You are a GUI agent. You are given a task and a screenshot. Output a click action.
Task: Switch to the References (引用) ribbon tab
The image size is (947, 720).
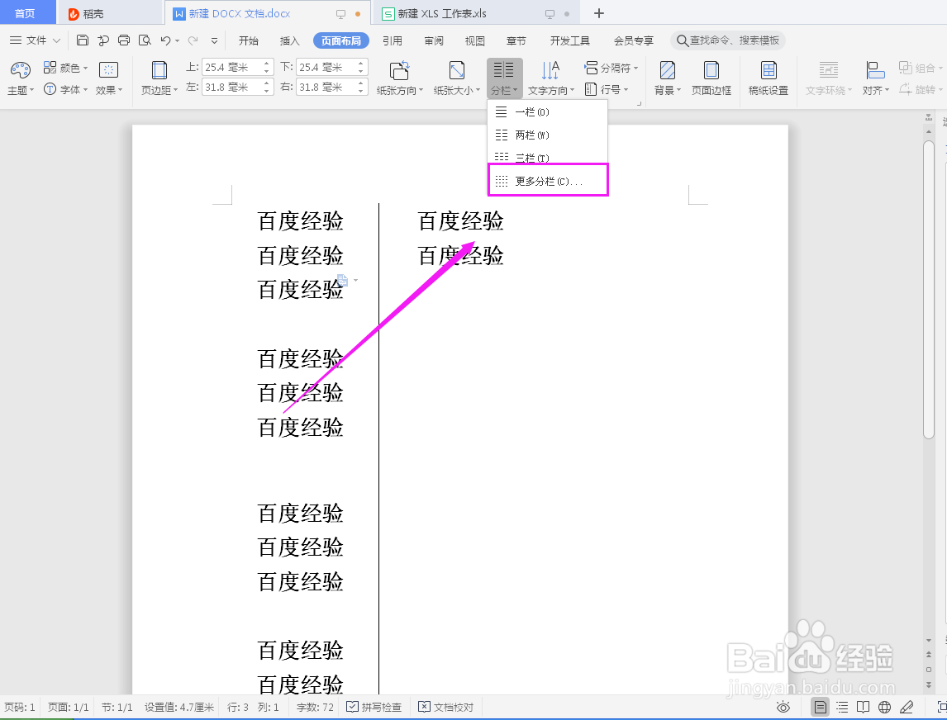coord(392,40)
